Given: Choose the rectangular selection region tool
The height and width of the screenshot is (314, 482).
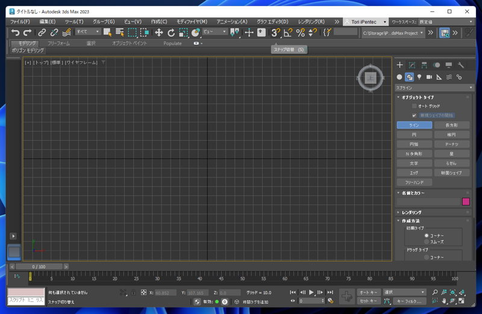Looking at the screenshot, I should 132,32.
